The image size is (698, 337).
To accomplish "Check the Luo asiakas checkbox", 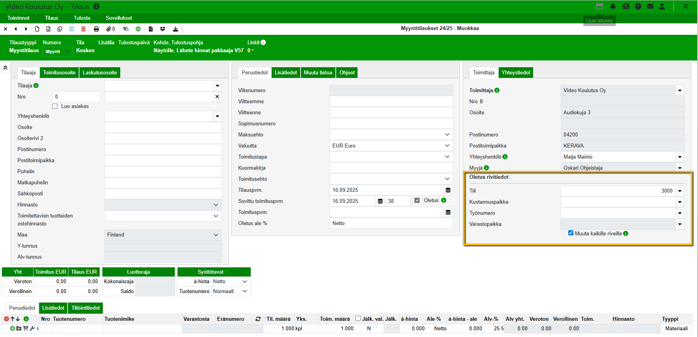I will click(55, 106).
